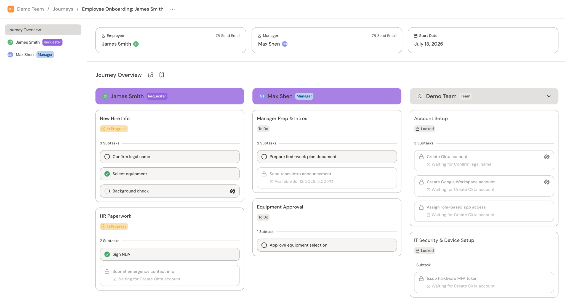Click the person icon beside Manager label

pos(260,36)
